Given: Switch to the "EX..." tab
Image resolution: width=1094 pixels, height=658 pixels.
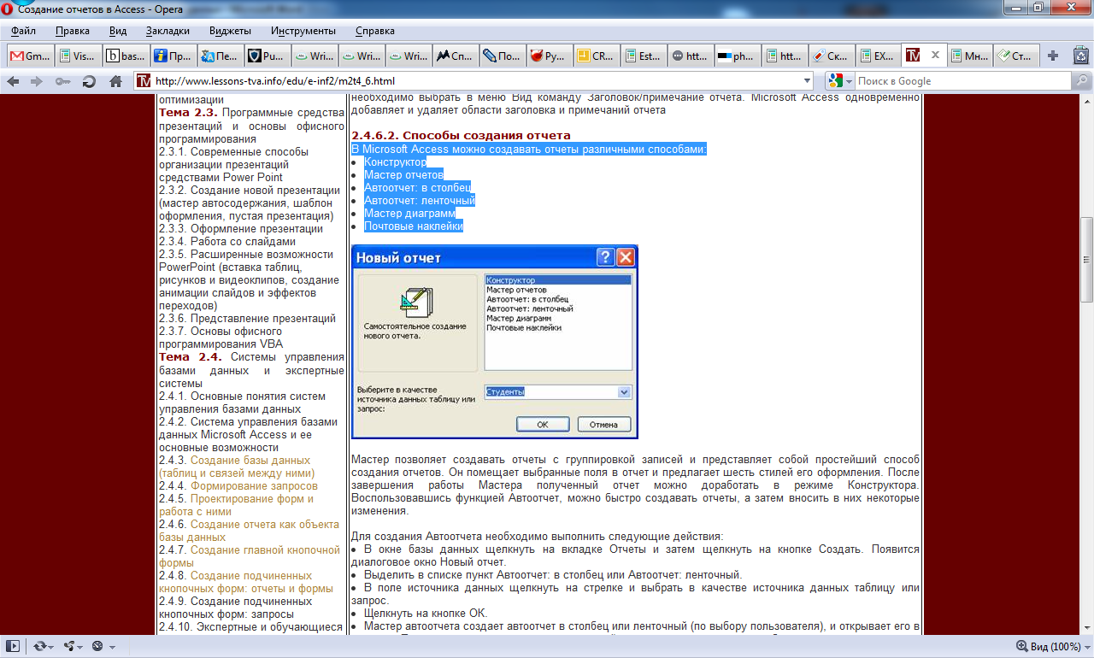Looking at the screenshot, I should click(x=878, y=56).
